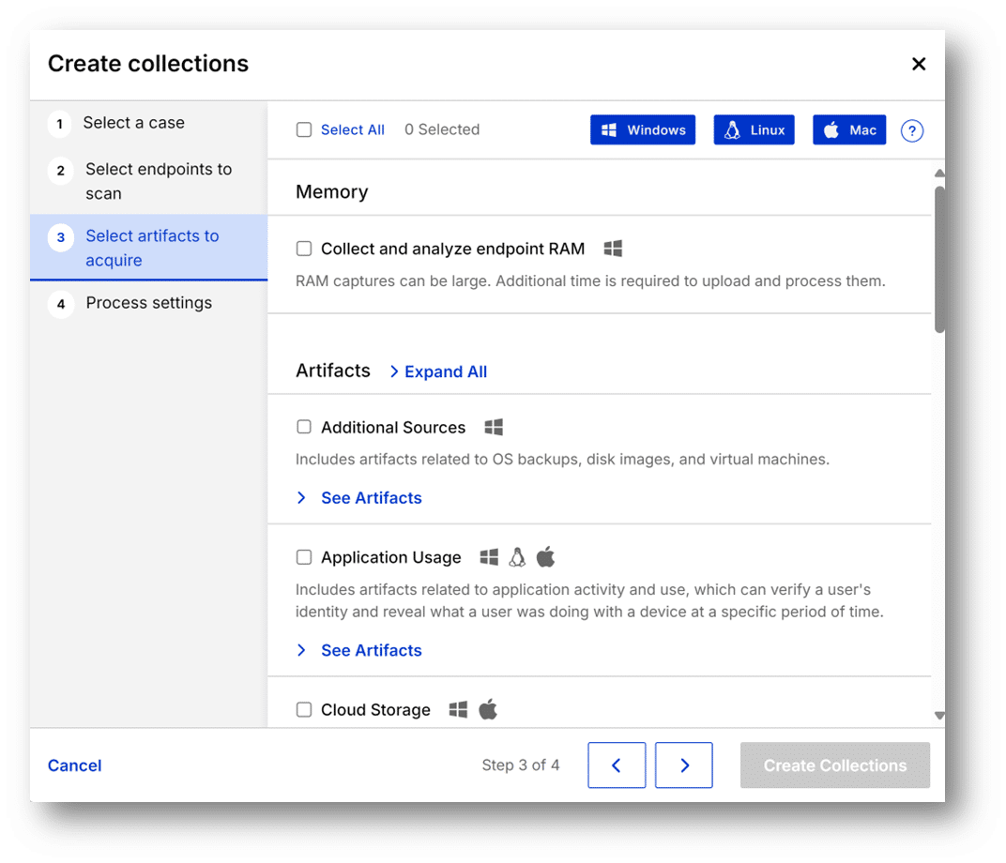Screen dimensions: 1006x863
Task: Open the Process settings step
Action: 148,302
